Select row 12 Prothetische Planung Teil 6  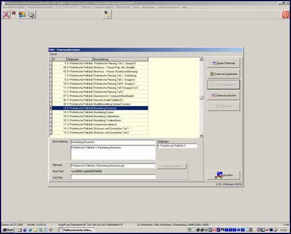tap(100, 92)
